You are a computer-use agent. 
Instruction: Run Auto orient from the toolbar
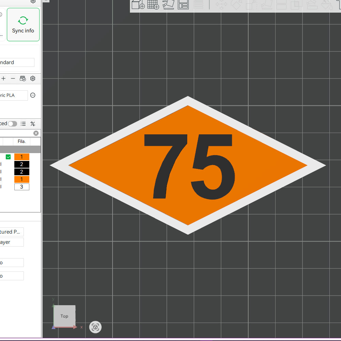click(168, 4)
